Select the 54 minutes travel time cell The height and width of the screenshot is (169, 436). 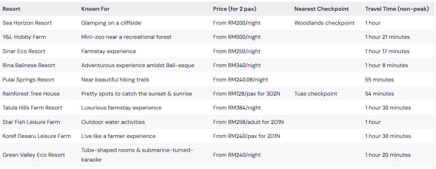click(379, 94)
